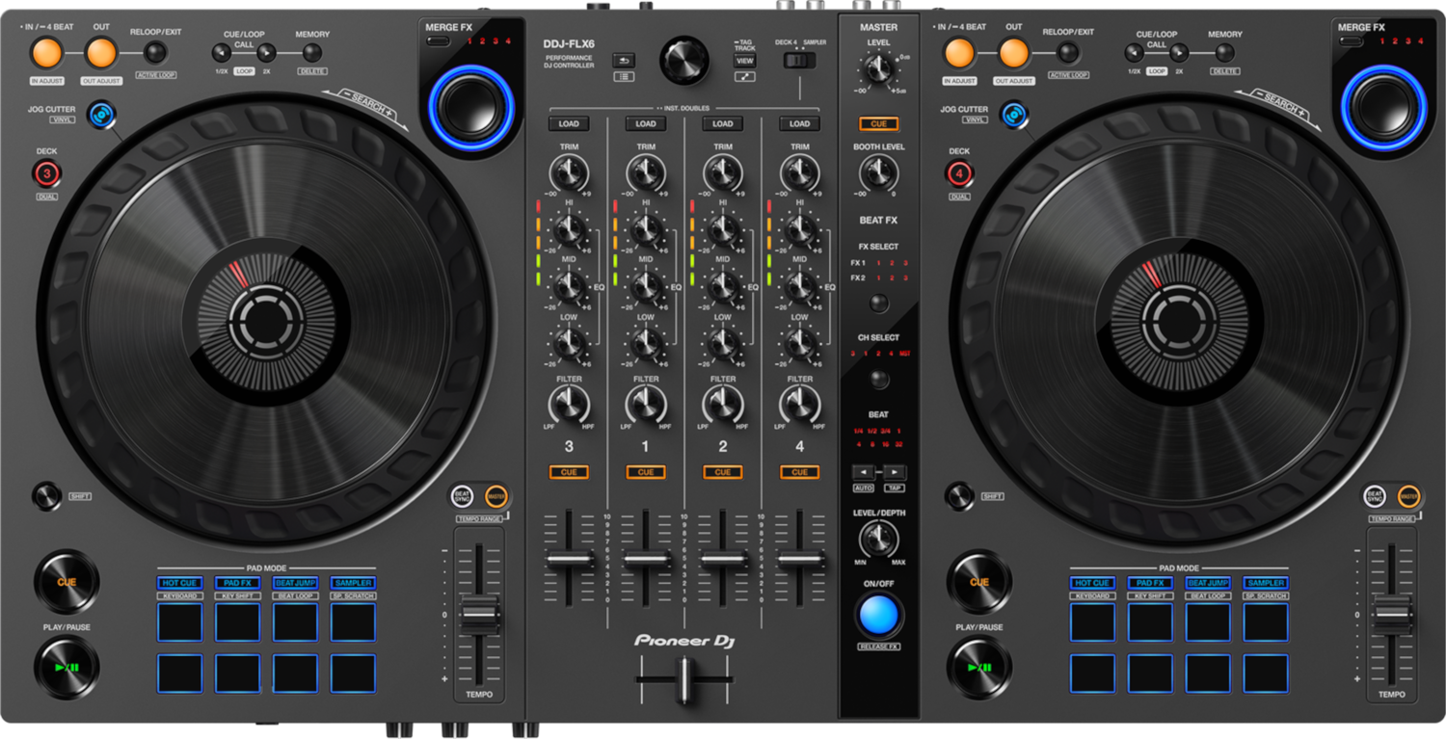This screenshot has width=1446, height=739.
Task: Click the right deck PLAY/PAUSE button
Action: click(979, 667)
